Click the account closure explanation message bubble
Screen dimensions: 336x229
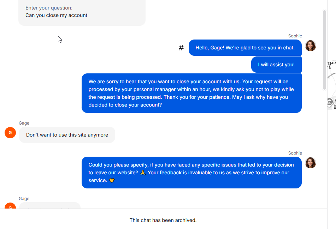click(x=191, y=93)
